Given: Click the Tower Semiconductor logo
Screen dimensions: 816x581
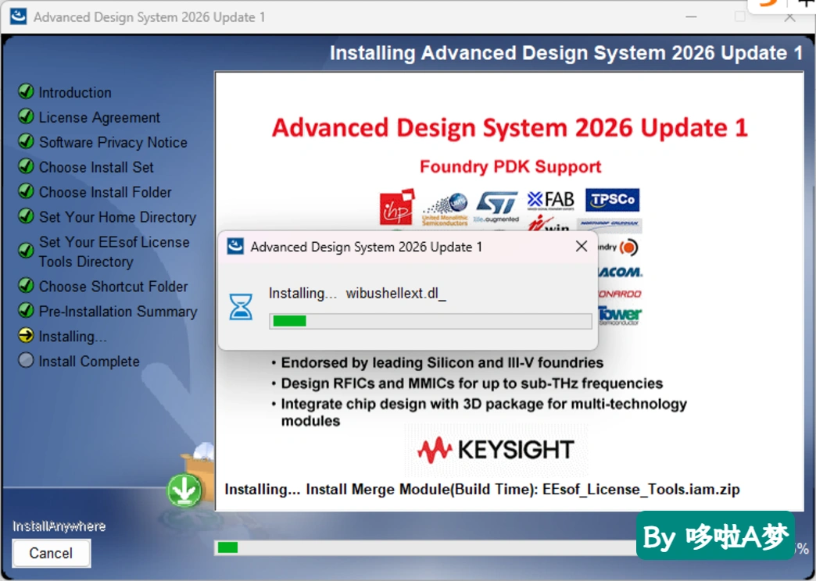Looking at the screenshot, I should pos(619,315).
